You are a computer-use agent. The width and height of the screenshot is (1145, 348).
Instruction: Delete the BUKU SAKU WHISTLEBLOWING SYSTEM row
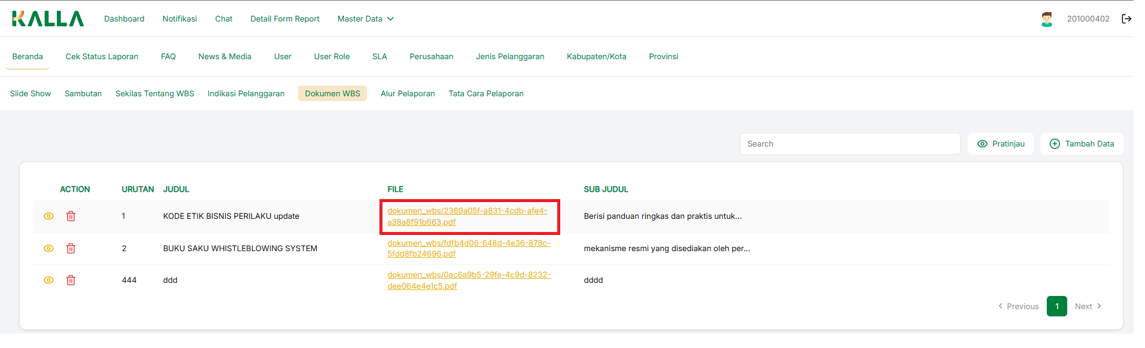point(71,248)
